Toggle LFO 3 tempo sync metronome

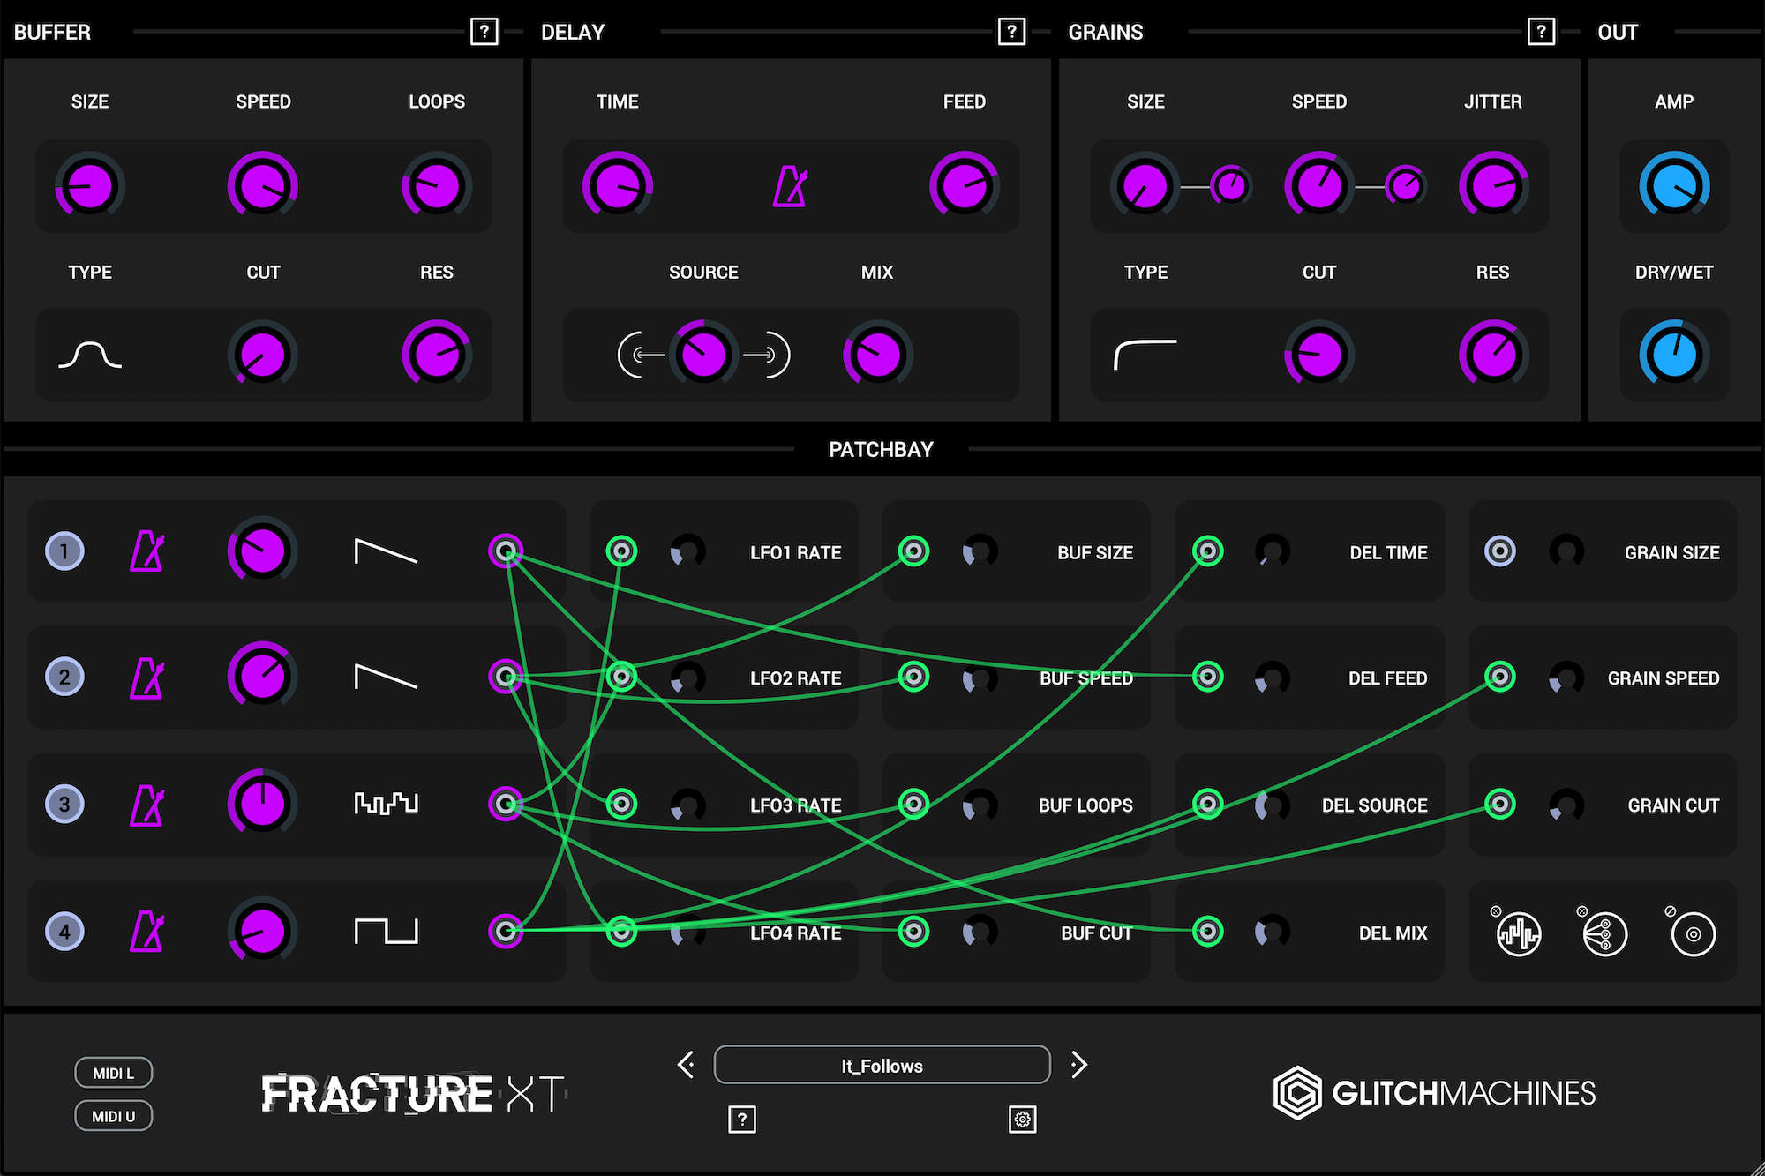[146, 805]
